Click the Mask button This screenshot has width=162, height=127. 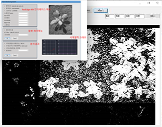(x=101, y=11)
